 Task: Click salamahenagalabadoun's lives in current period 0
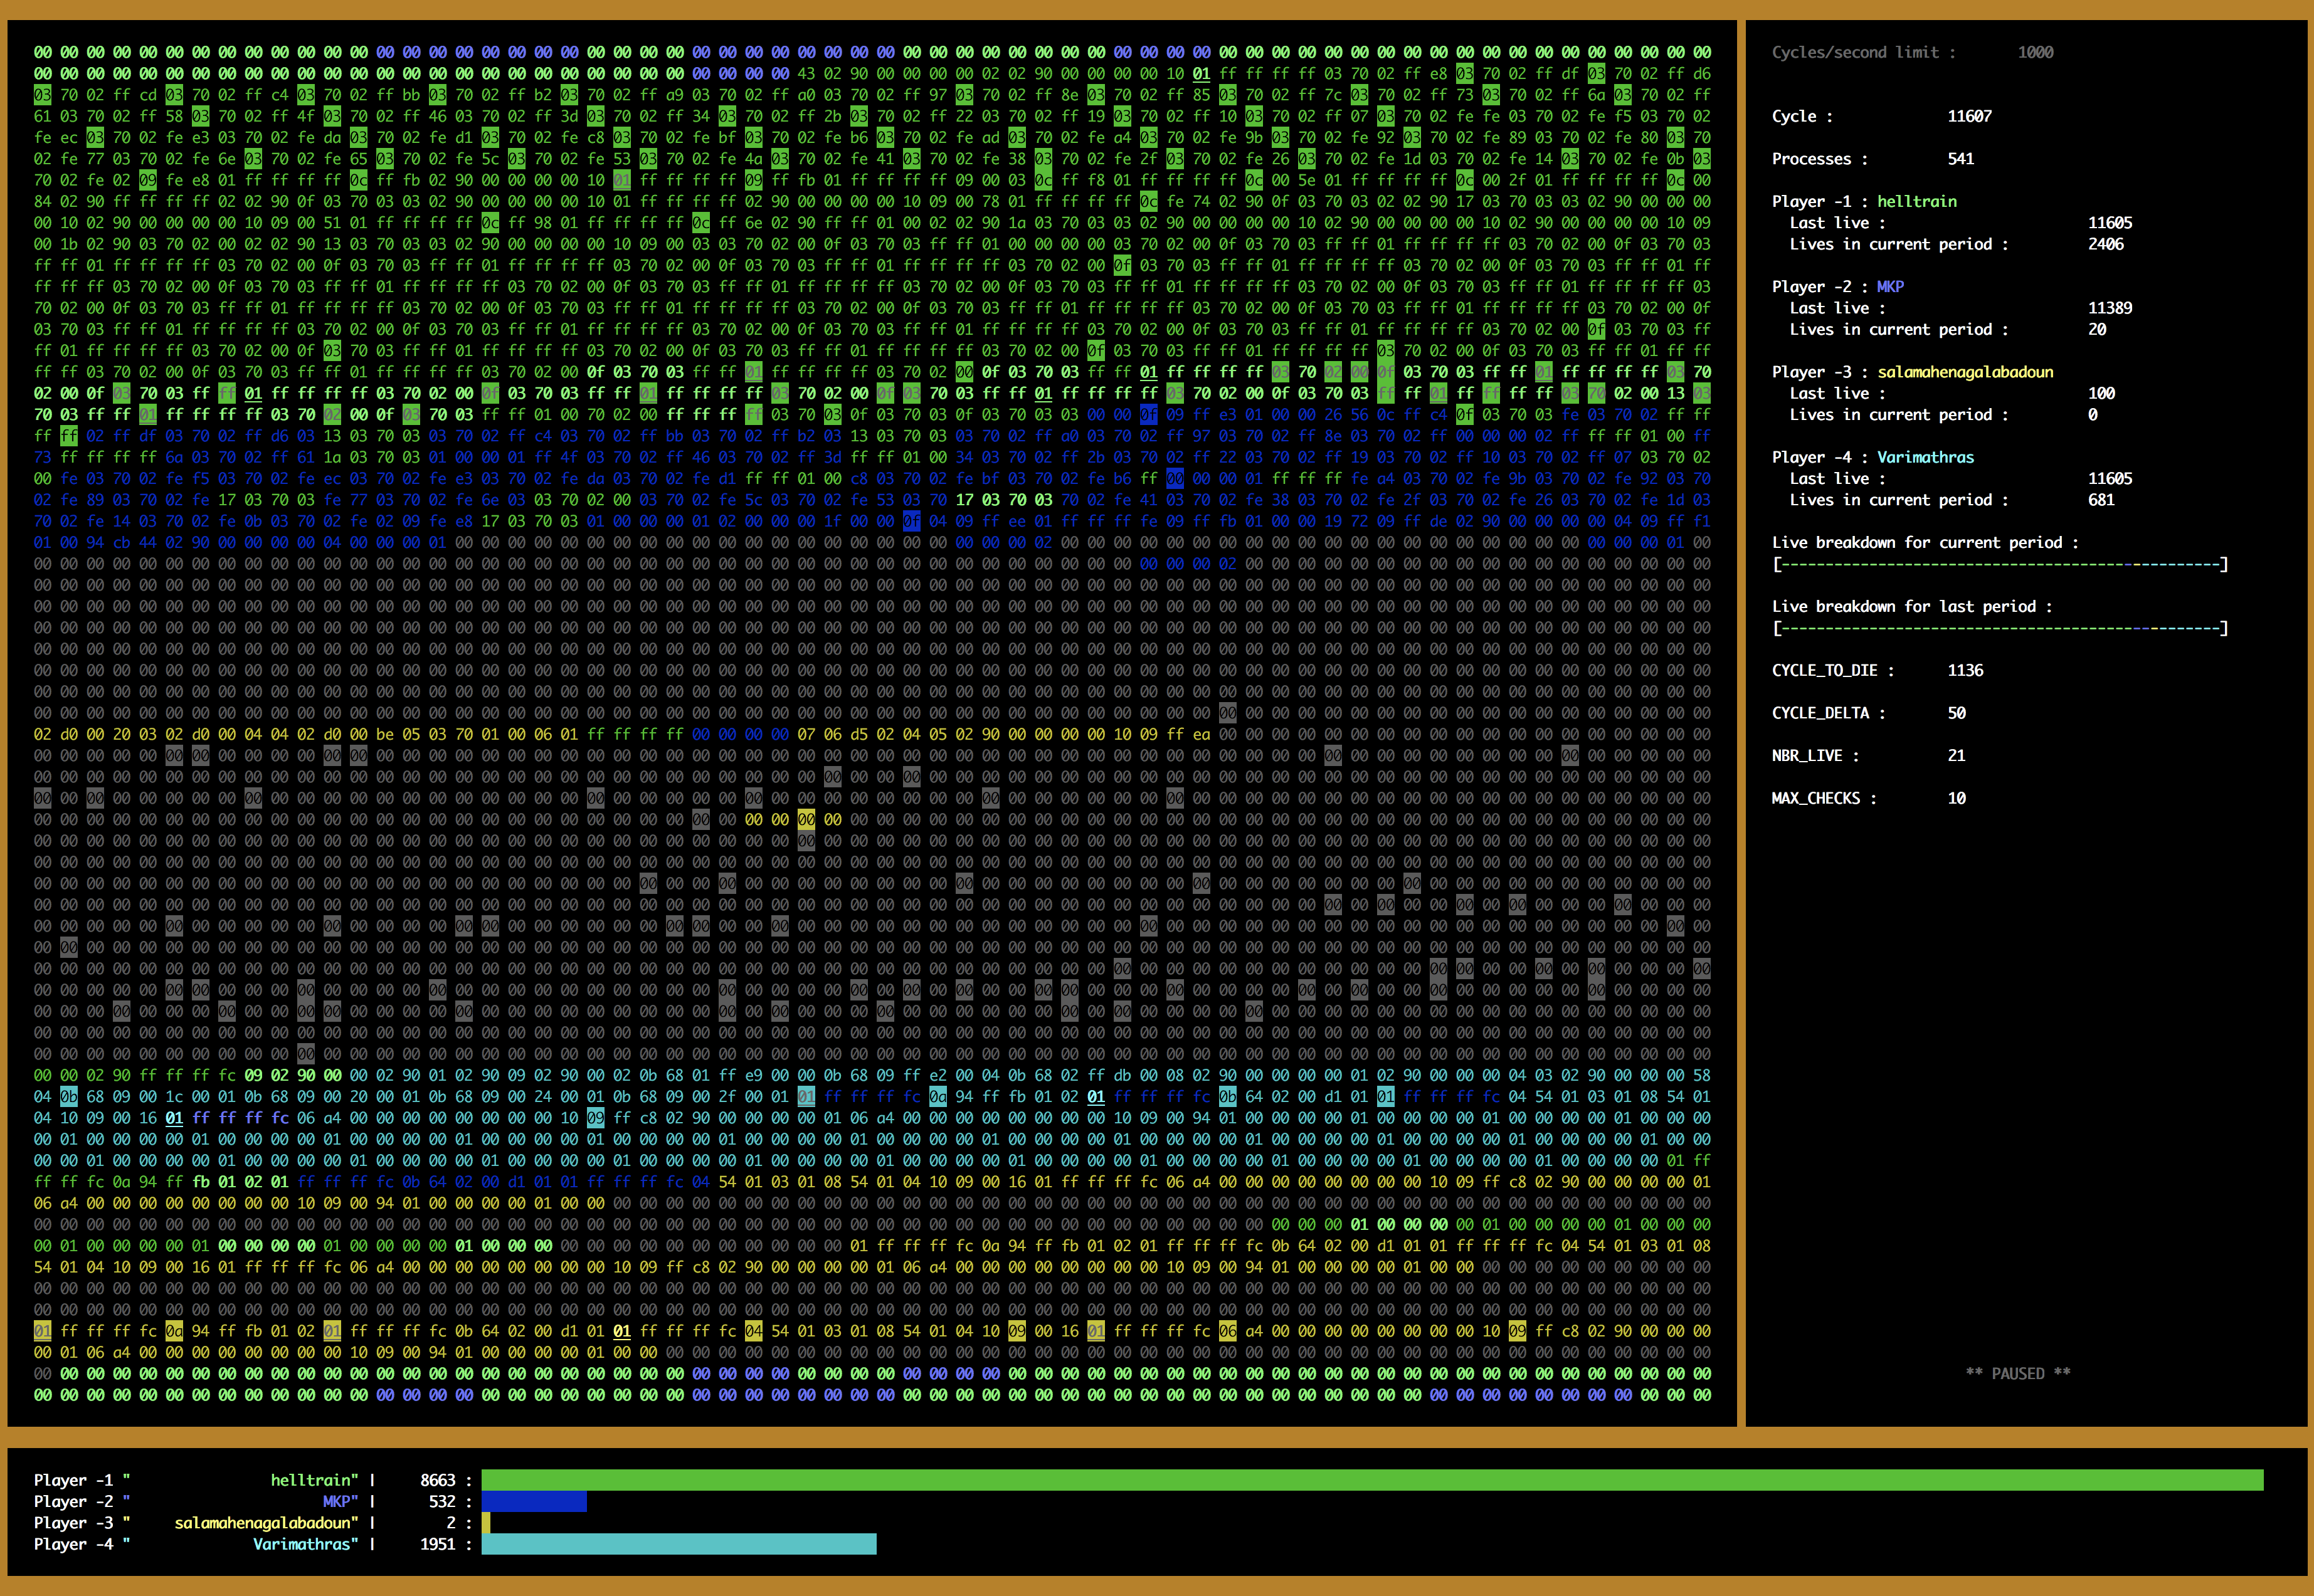point(2093,415)
